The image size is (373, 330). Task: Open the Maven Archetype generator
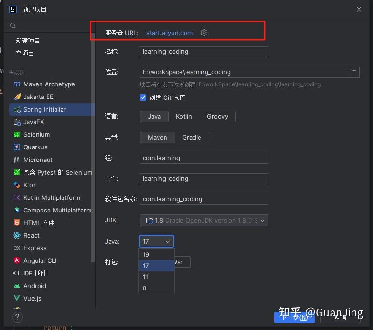[x=48, y=84]
